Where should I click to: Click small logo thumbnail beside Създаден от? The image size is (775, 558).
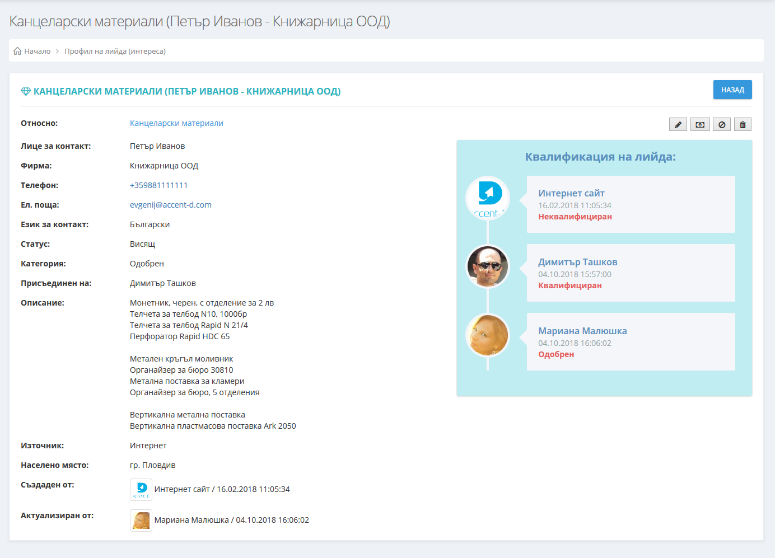point(141,490)
